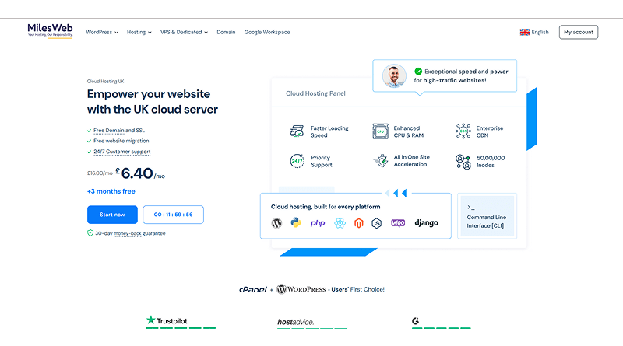Click the 50,00,000 Inodes icon
Viewport: 623px width, 346px height.
tap(463, 162)
